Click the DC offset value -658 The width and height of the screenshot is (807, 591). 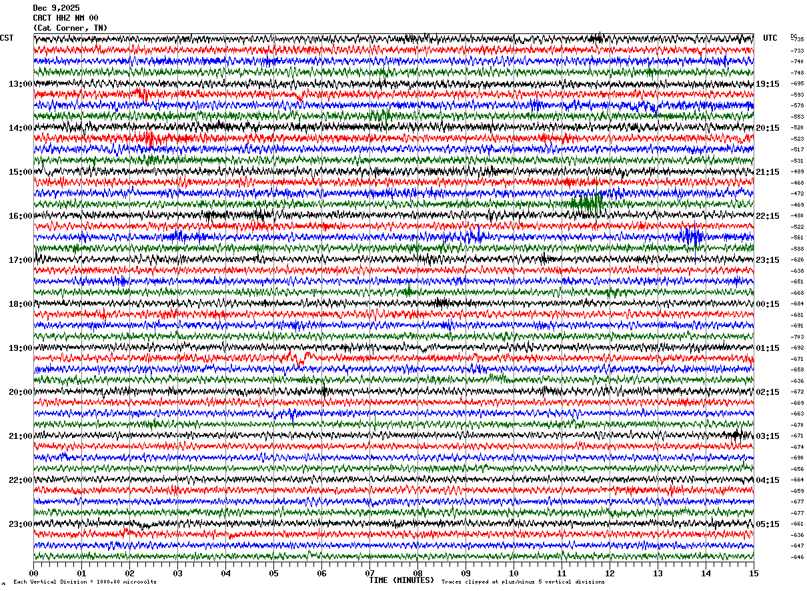(x=797, y=370)
